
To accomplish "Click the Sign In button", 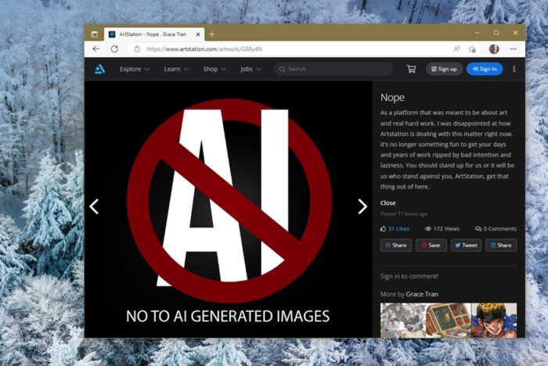I will pyautogui.click(x=485, y=69).
